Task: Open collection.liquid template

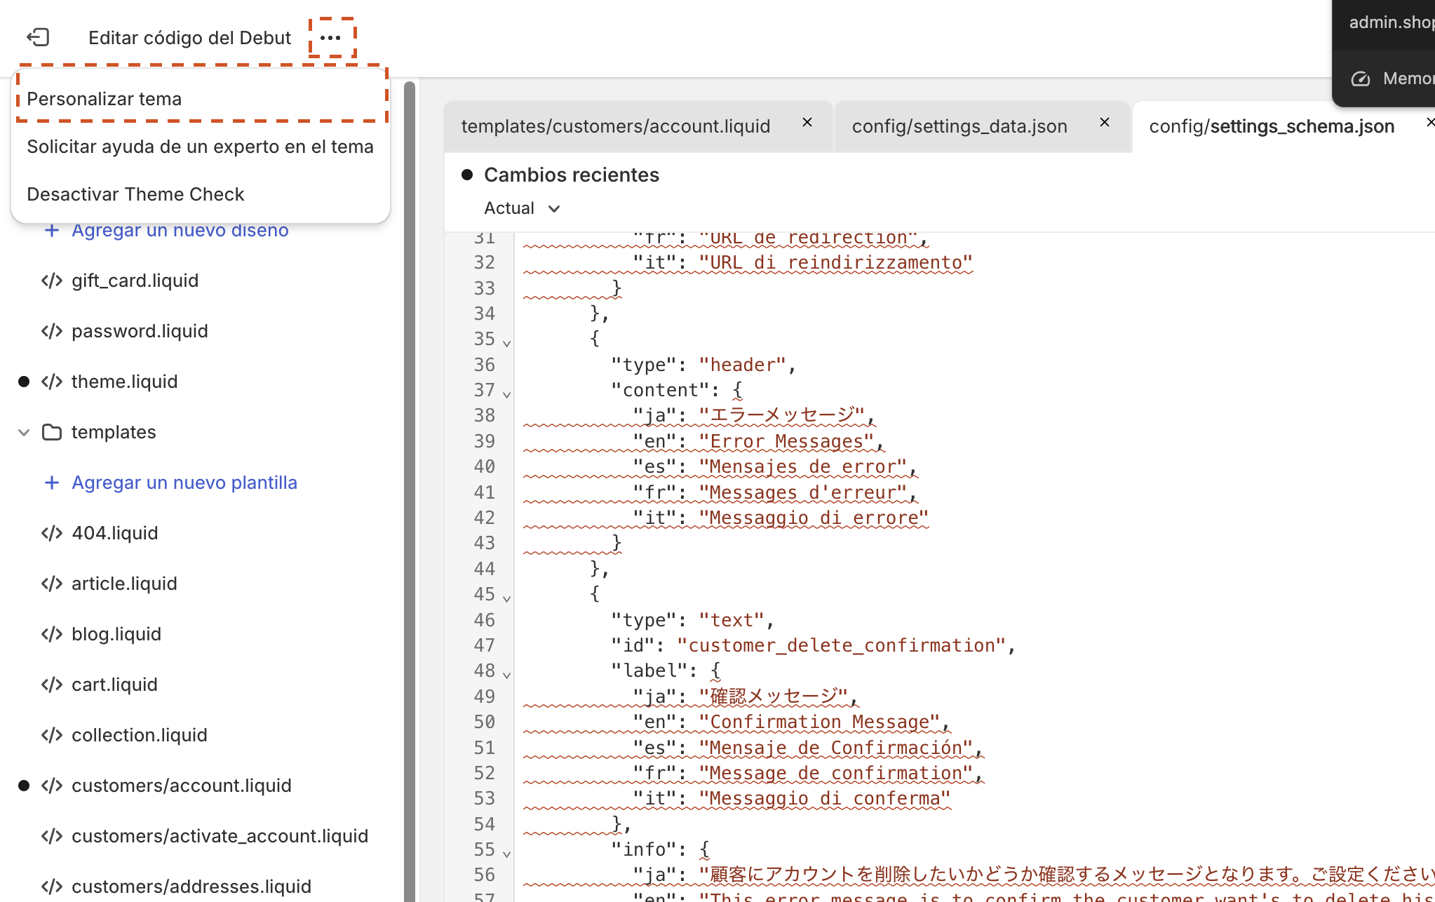Action: point(140,735)
